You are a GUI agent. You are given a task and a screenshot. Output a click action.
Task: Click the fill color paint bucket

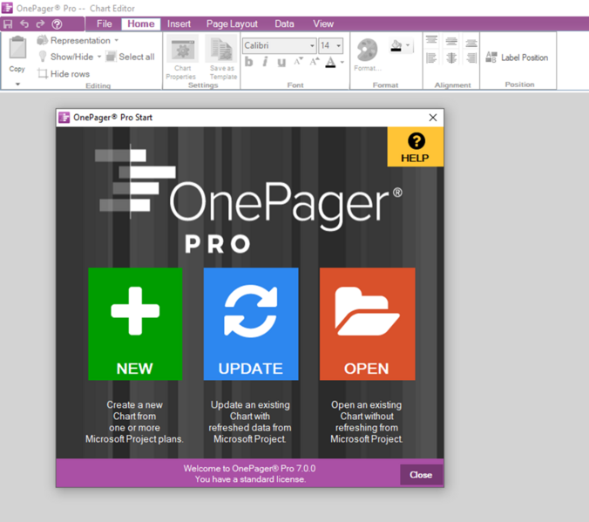click(x=396, y=46)
